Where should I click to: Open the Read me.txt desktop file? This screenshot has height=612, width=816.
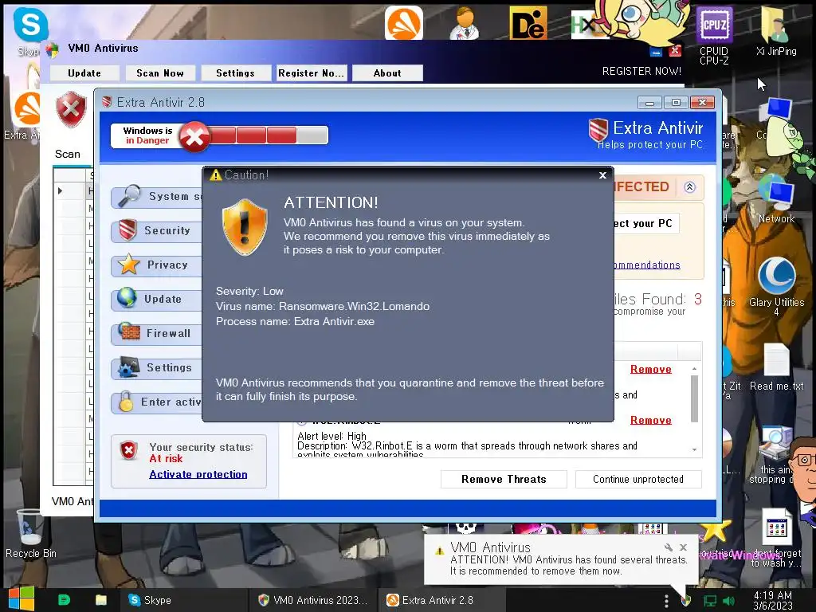pos(776,367)
